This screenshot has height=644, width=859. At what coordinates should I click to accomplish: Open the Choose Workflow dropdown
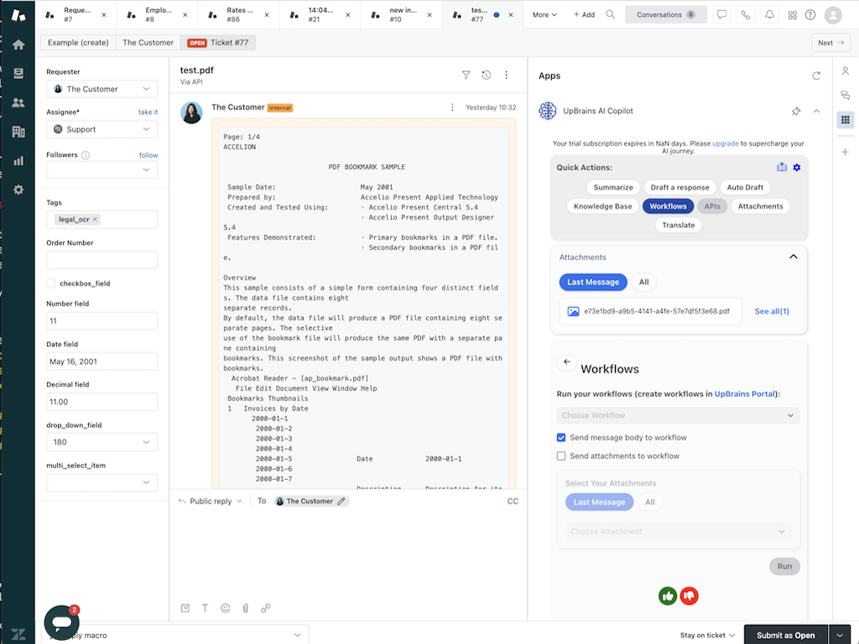pos(678,416)
